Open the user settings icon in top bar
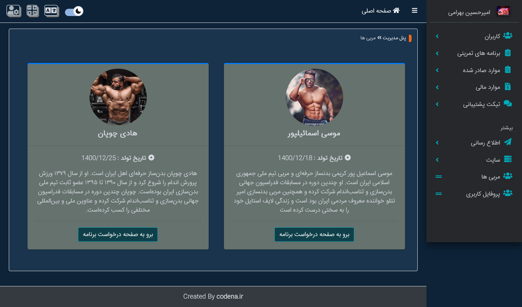Viewport: 522px width, 307px height. (13, 11)
